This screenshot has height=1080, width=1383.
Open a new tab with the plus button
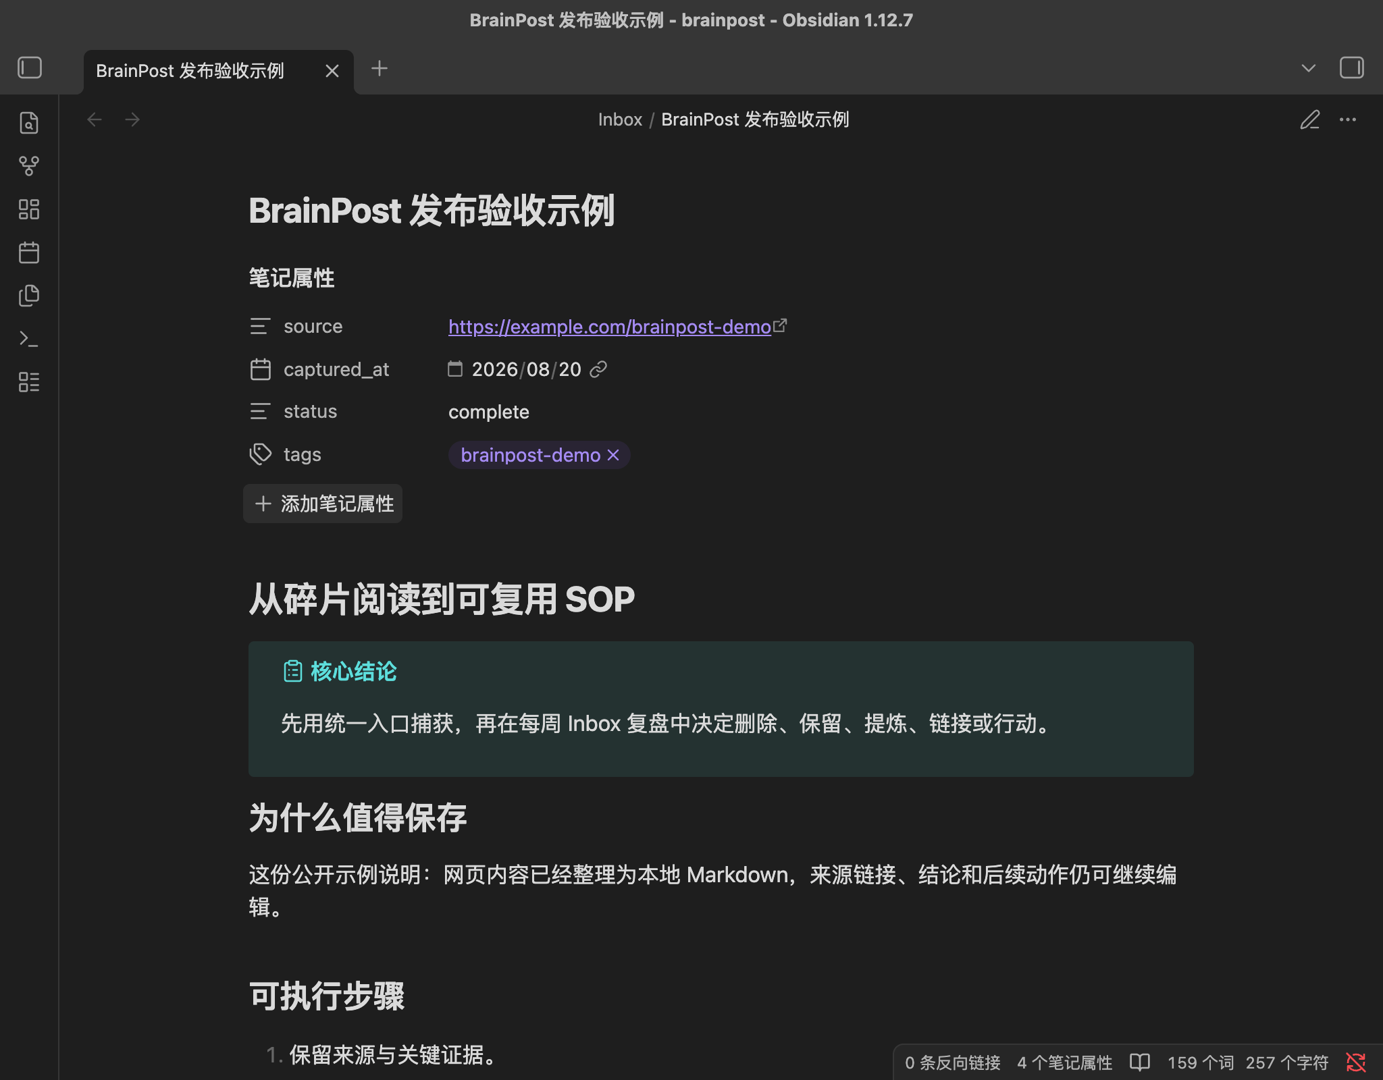(x=380, y=68)
